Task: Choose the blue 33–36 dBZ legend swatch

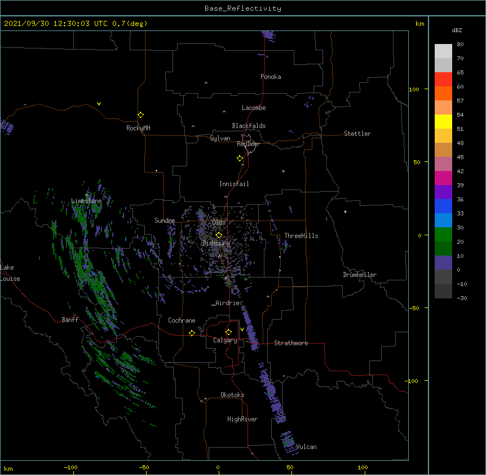Action: pos(443,206)
